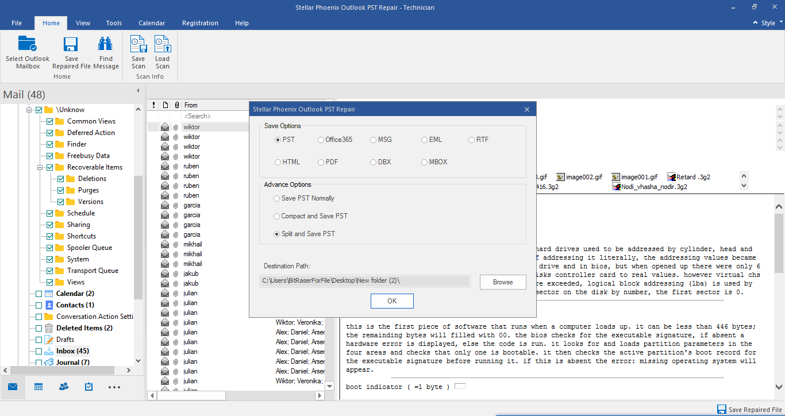Click Contacts (1) folder
The image size is (785, 416).
pos(75,305)
